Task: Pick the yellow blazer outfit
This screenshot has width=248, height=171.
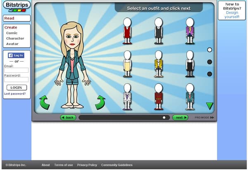Action: tap(158, 64)
